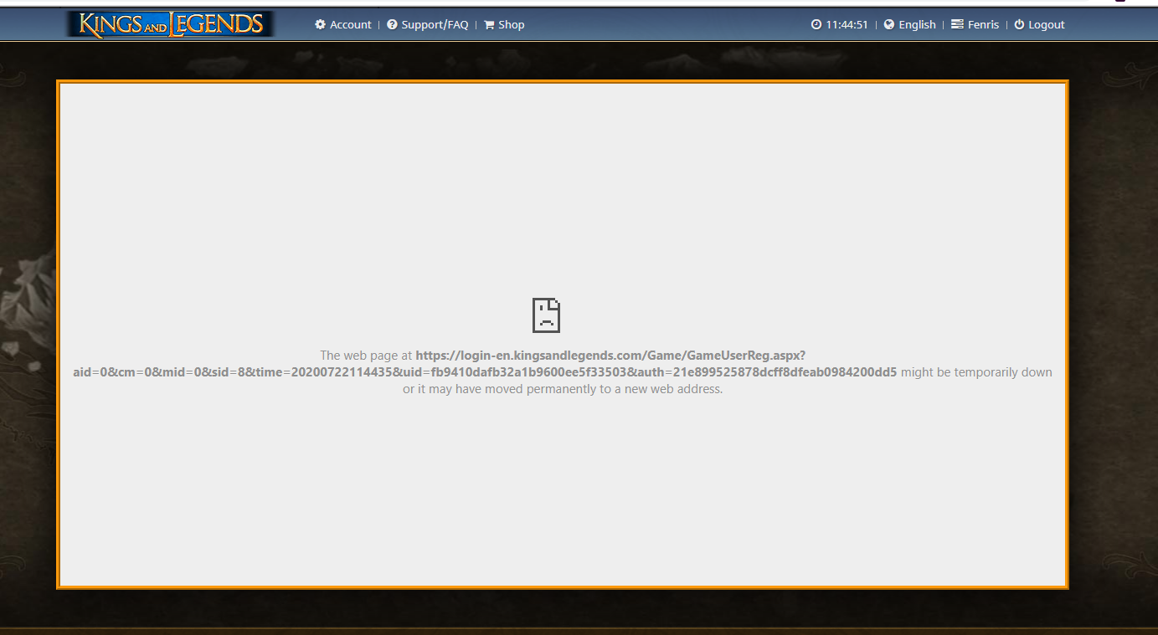
Task: Open the English language selector
Action: coord(917,25)
